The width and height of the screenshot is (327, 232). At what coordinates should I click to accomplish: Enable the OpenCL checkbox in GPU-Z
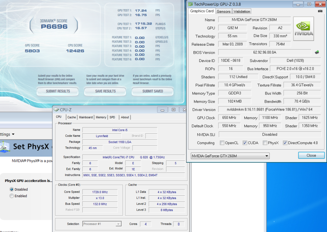[x=222, y=143]
